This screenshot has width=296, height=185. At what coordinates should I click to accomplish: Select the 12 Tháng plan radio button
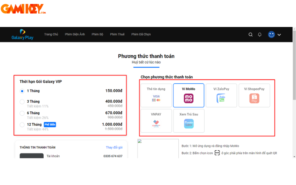tap(22, 125)
